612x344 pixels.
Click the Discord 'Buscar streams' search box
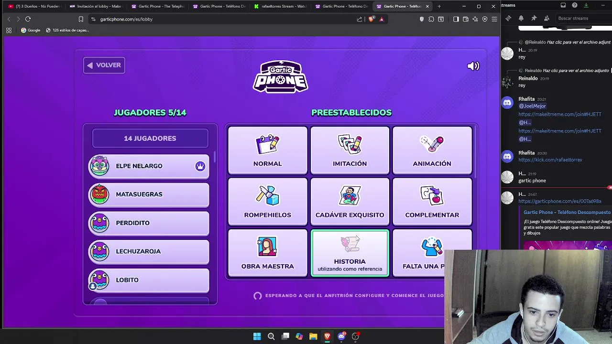[x=583, y=18]
